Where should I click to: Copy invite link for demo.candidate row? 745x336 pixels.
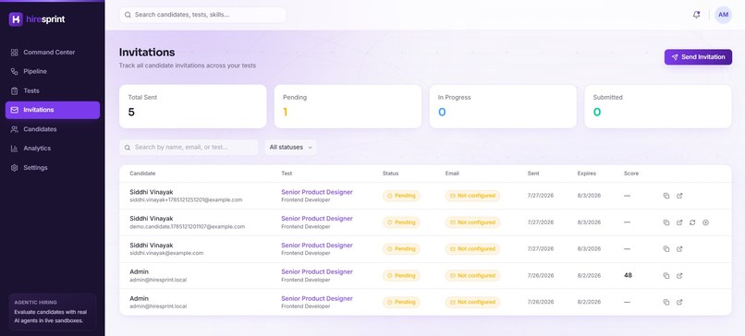(666, 222)
